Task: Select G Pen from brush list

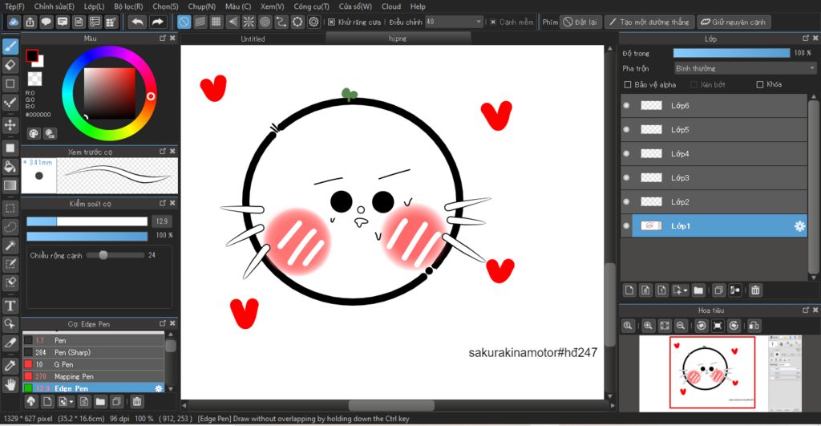Action: click(x=93, y=365)
